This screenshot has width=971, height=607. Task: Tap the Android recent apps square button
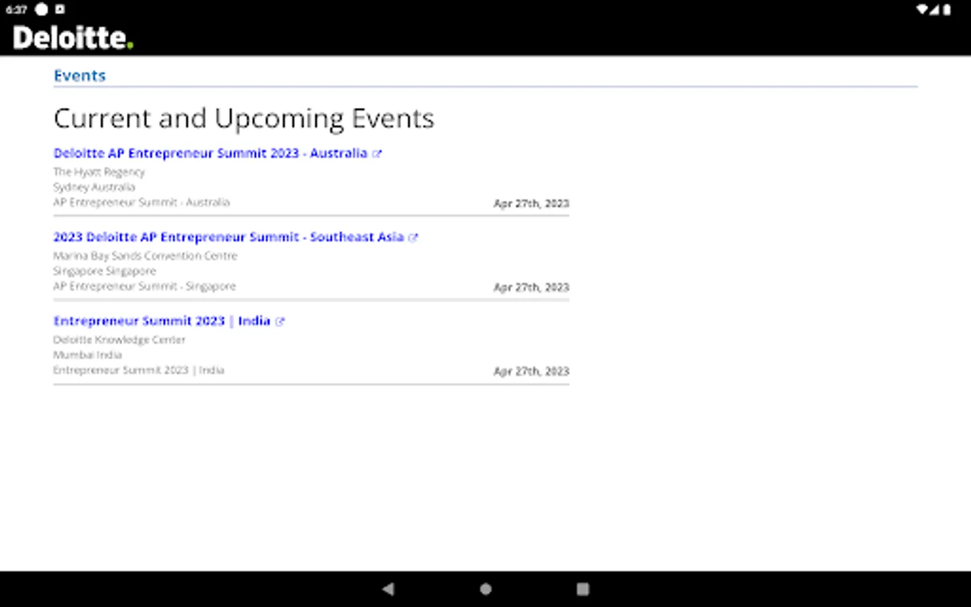coord(583,589)
